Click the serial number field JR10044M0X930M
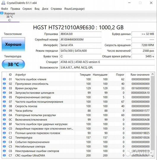157x160 pixels. [80, 40]
